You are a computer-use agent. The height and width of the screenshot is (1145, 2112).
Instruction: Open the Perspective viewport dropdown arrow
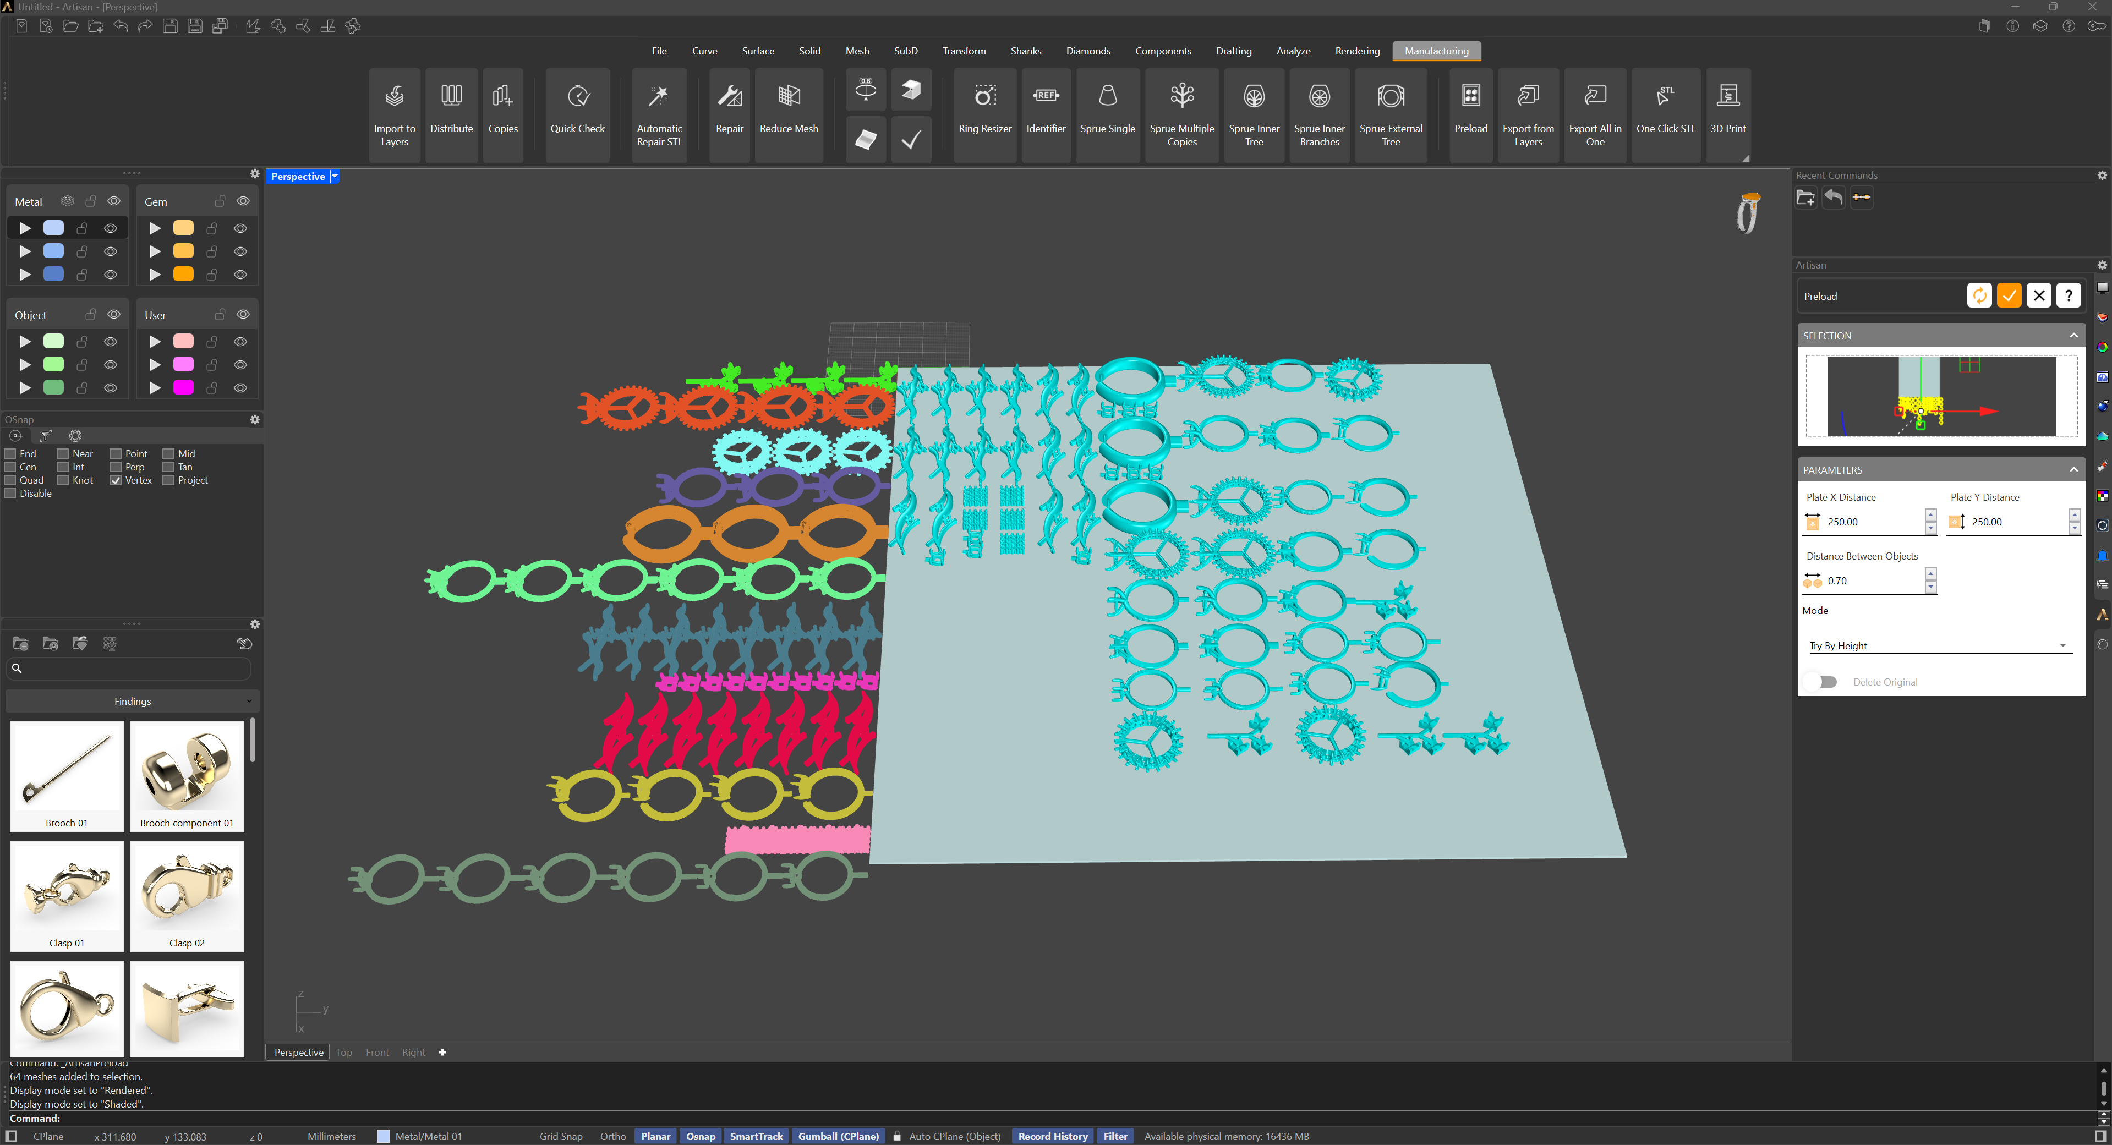tap(335, 176)
